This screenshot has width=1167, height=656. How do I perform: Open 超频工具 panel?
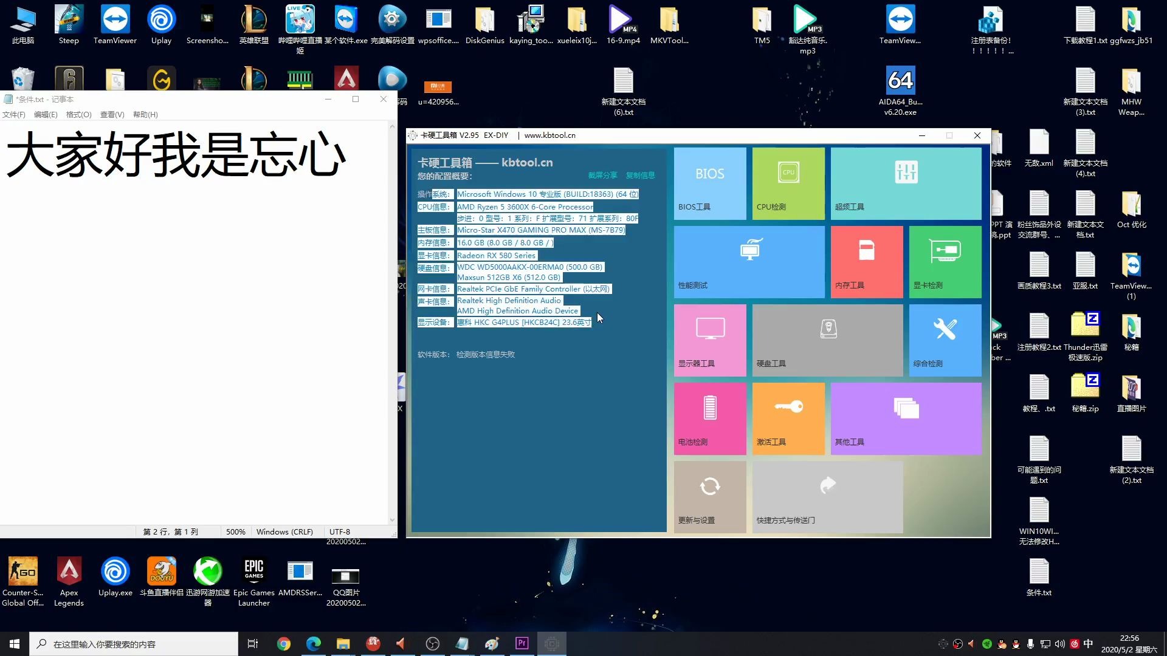point(906,183)
